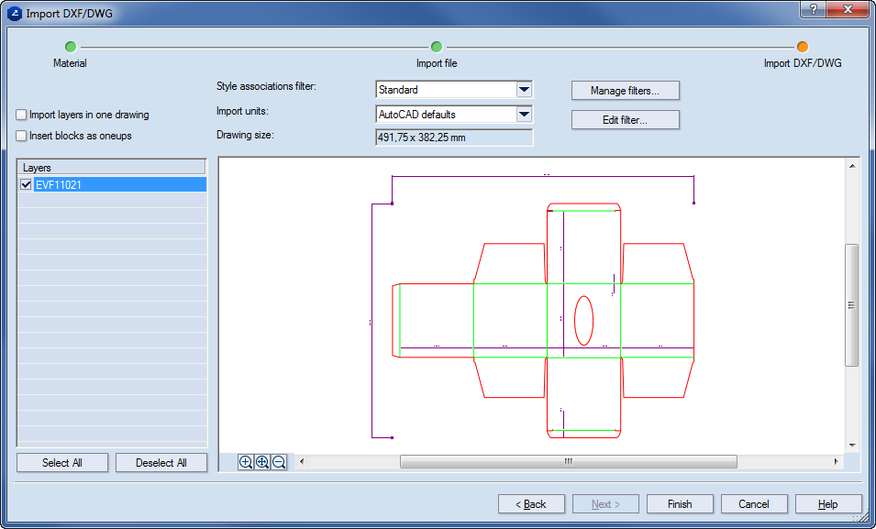This screenshot has height=529, width=876.
Task: Open the Style associations filter dropdown
Action: point(524,90)
